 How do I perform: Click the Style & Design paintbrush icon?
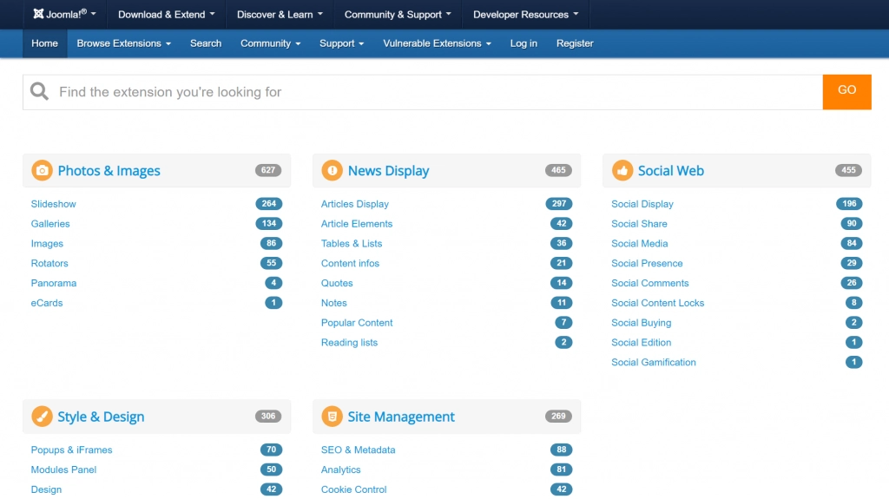tap(42, 417)
